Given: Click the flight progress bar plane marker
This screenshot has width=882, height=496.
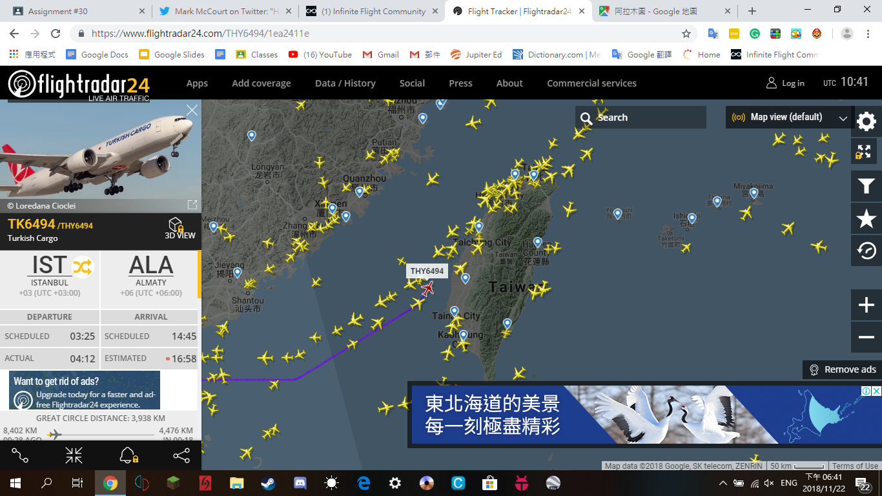Looking at the screenshot, I should click(x=55, y=435).
